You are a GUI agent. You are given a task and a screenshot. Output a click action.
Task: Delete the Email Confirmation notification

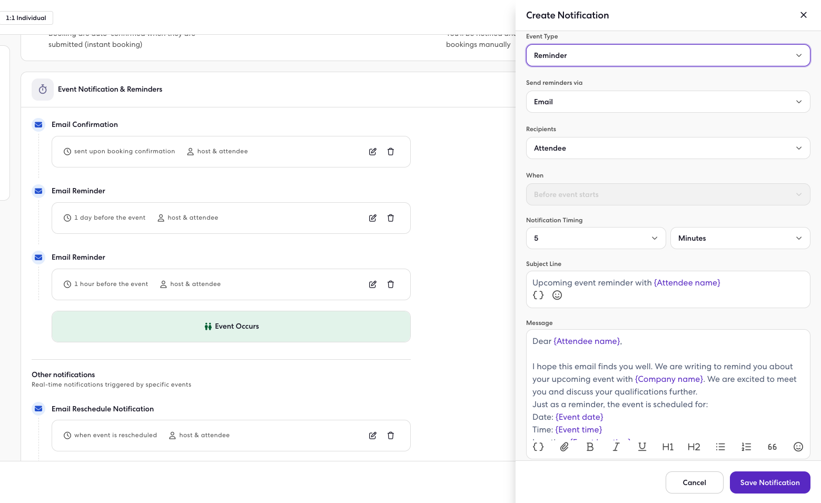[x=391, y=152]
